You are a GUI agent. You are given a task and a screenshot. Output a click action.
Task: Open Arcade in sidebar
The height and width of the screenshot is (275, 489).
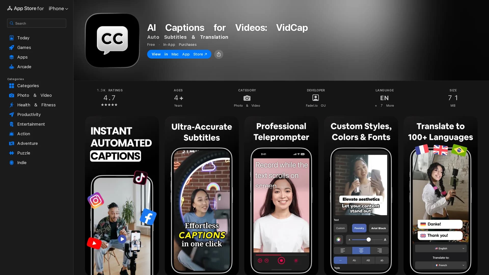[24, 67]
